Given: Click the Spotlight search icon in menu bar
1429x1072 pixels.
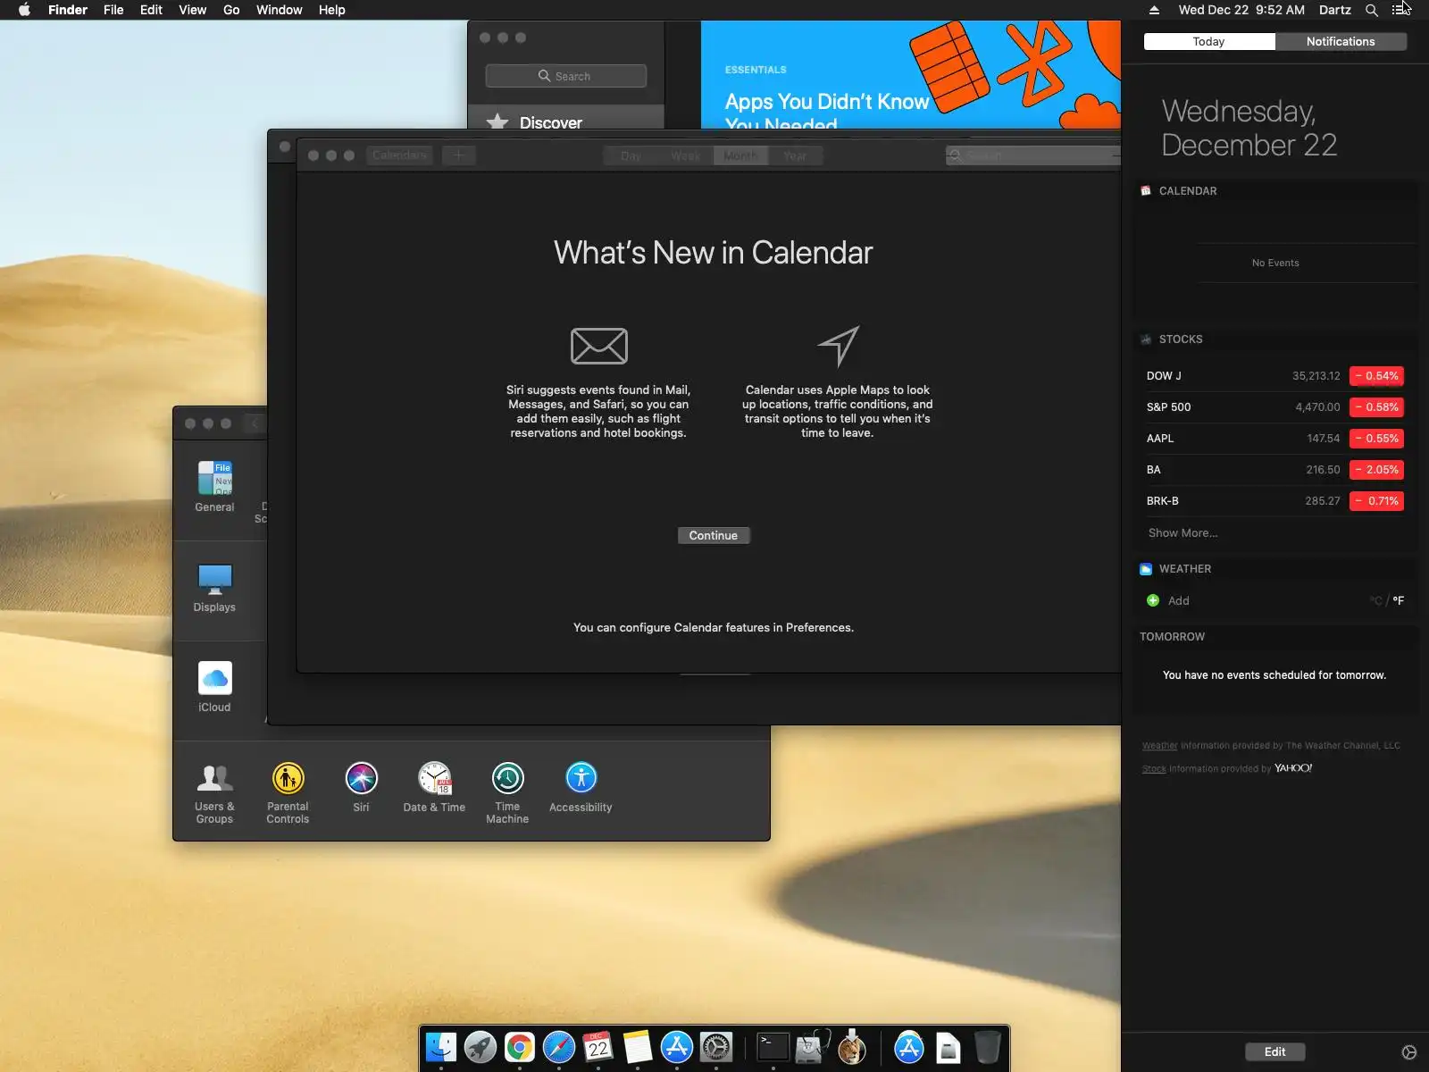Looking at the screenshot, I should click(x=1372, y=10).
